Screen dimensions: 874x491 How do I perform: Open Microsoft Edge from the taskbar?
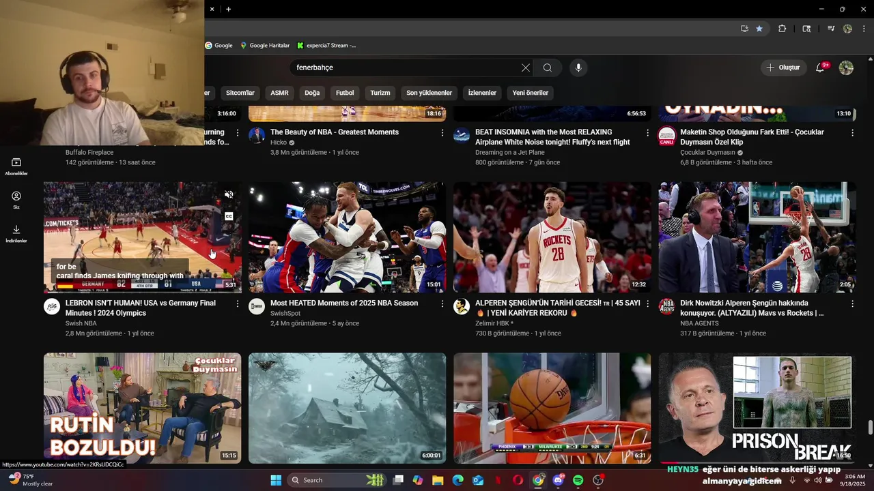pos(457,480)
